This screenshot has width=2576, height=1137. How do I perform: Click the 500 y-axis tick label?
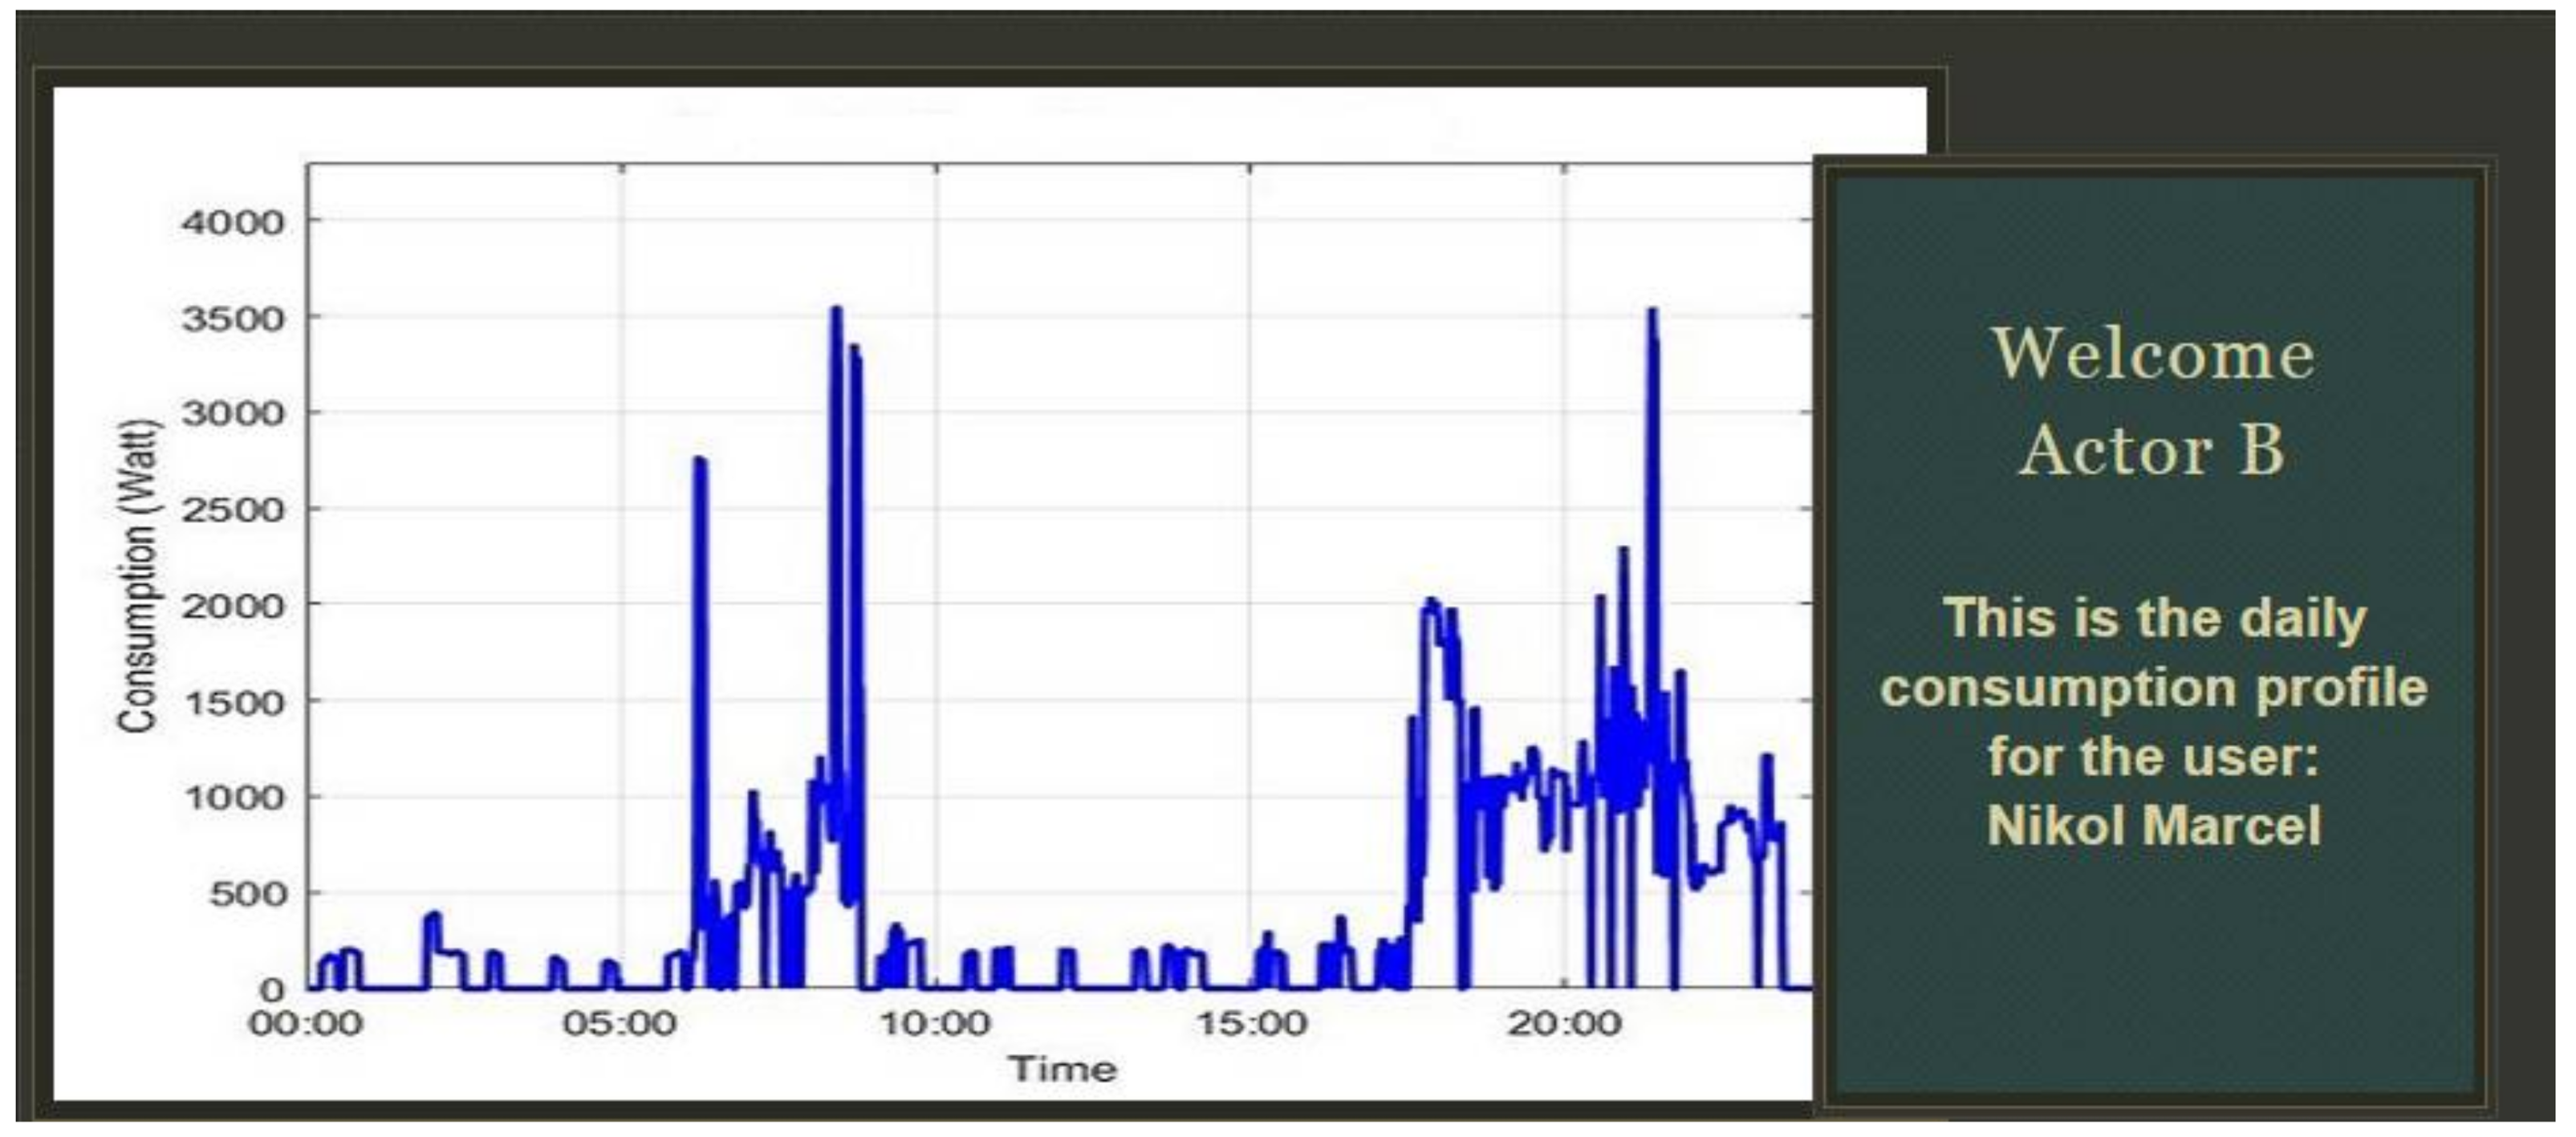point(246,893)
